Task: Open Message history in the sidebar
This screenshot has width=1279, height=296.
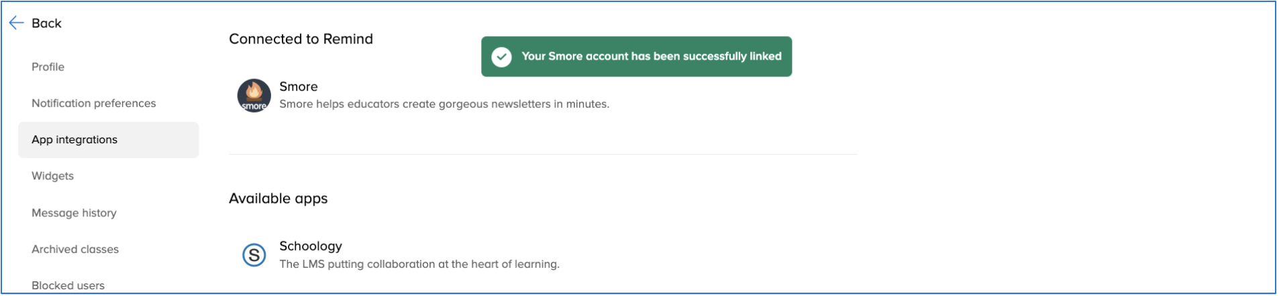Action: click(x=74, y=213)
